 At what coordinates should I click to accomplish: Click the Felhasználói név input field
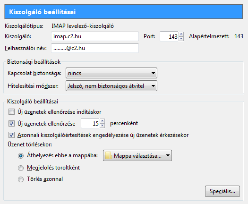[x=95, y=48]
